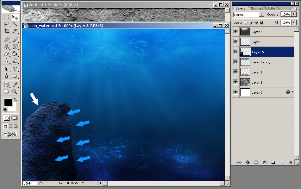Image resolution: width=301 pixels, height=189 pixels.
Task: Switch to the Layers tab
Action: tap(240, 9)
